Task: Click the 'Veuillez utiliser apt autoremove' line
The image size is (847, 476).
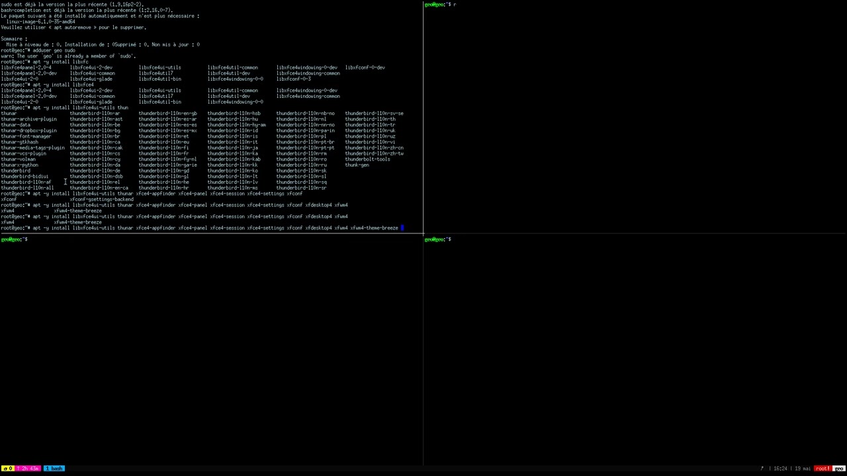Action: pos(73,28)
